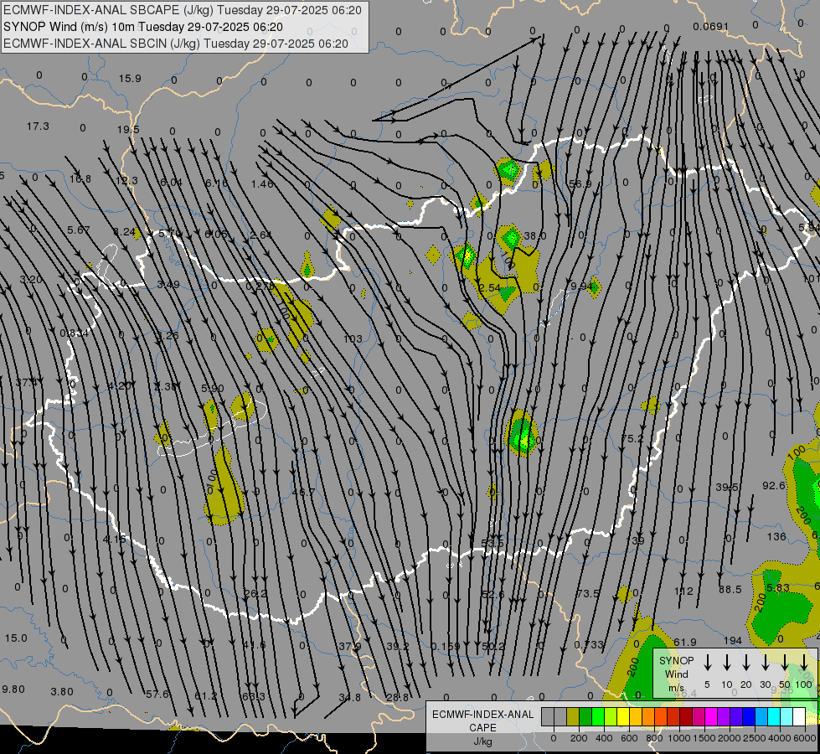Click the wind legend arrow above 30
Image resolution: width=820 pixels, height=754 pixels.
(766, 662)
